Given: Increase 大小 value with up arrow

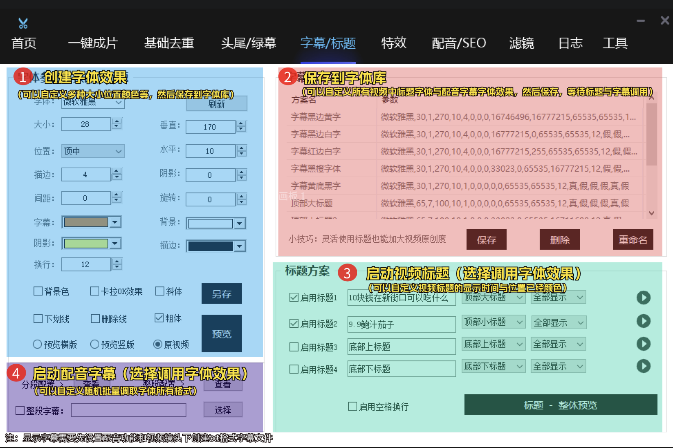Looking at the screenshot, I should 117,121.
